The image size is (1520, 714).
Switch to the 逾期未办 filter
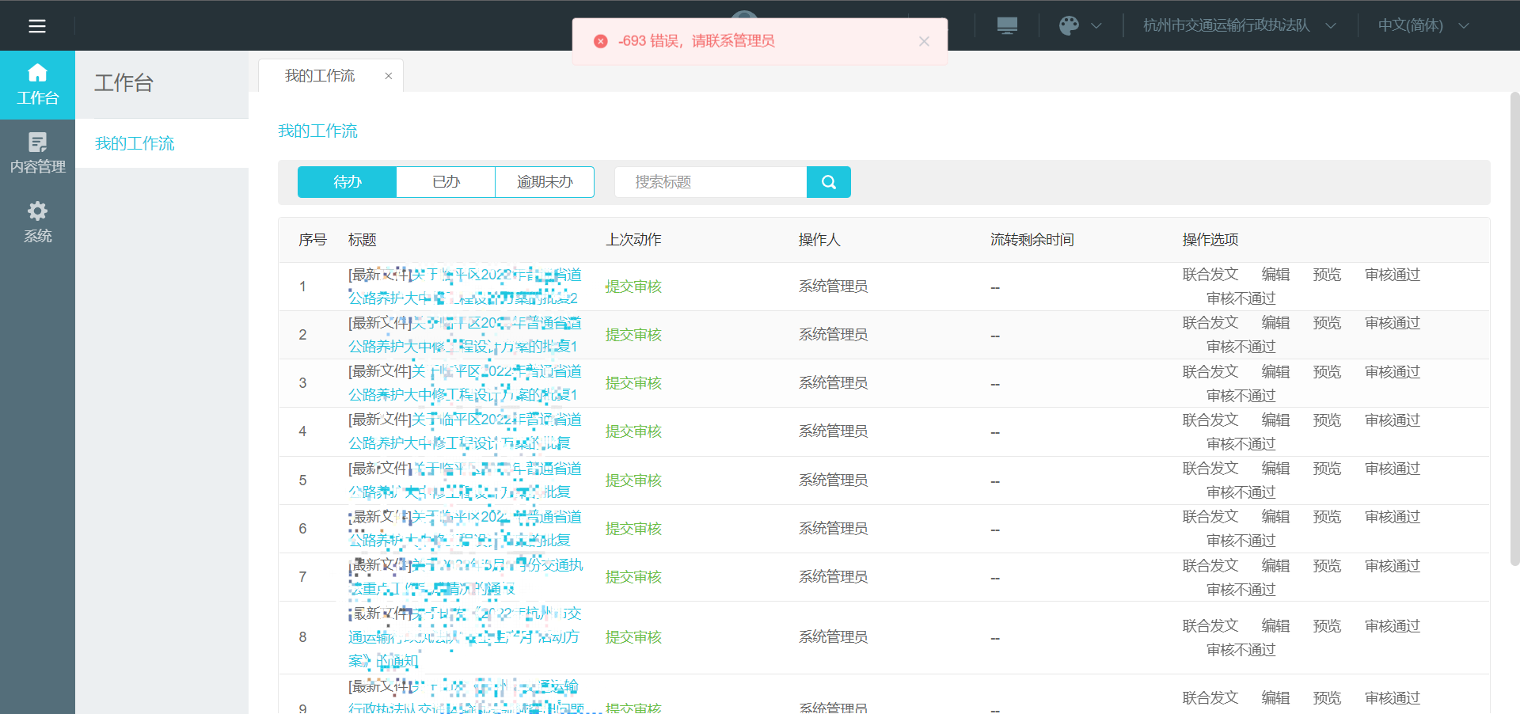click(545, 182)
